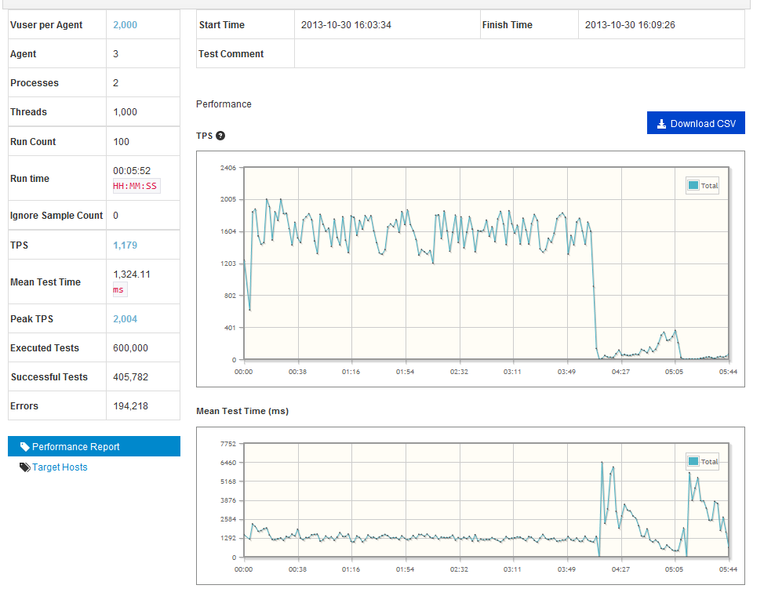Click the HH:MM:SS format label under Run time
The image size is (764, 596).
coord(135,187)
